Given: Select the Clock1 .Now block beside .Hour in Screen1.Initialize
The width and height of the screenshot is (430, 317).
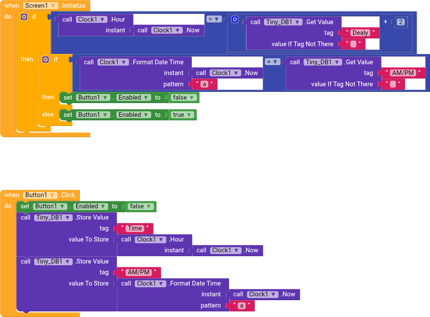Looking at the screenshot, I should coord(169,30).
